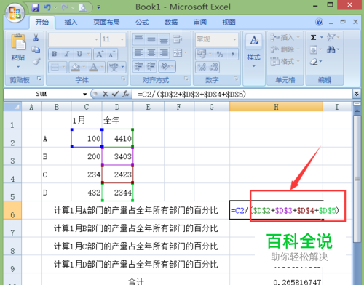Toggle wrap text
The image size is (364, 285).
pos(178,39)
